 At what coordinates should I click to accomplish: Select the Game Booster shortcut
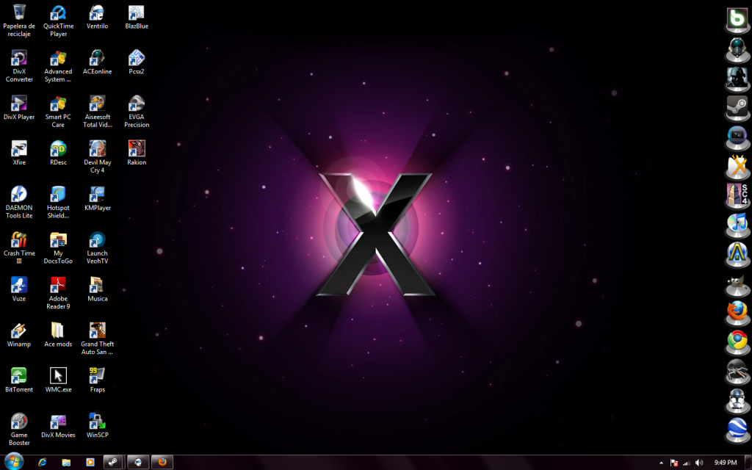pyautogui.click(x=19, y=429)
